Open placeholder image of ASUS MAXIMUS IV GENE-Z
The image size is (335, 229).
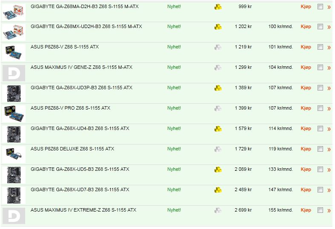tap(14, 73)
